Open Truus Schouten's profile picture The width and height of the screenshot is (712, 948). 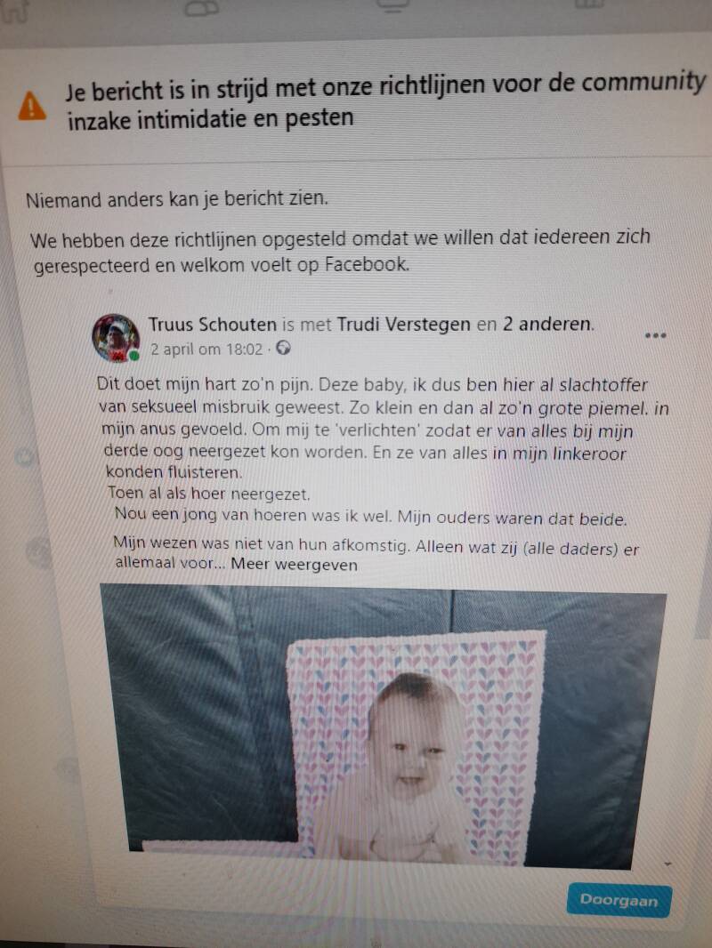116,338
